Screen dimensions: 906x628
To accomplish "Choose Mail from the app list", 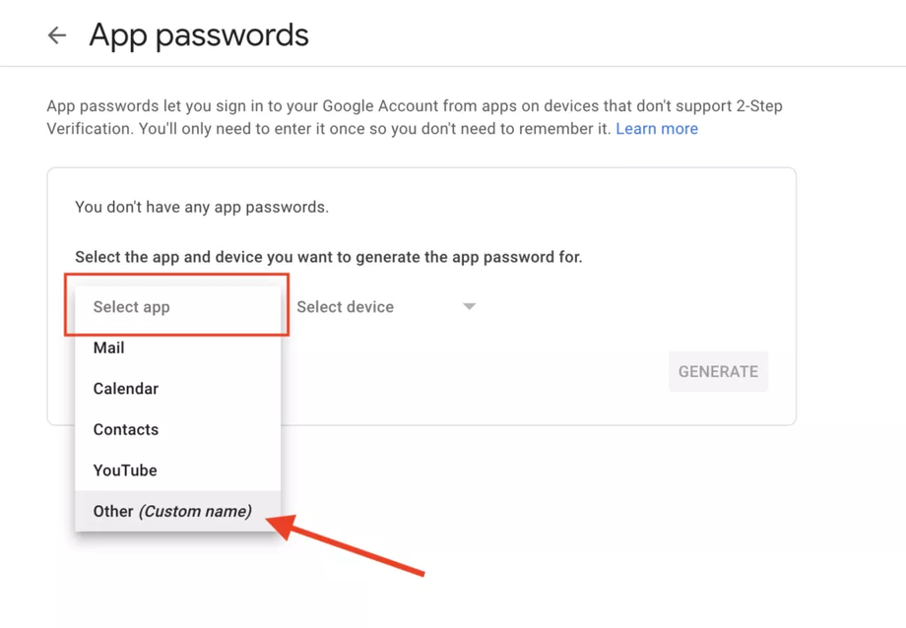I will pos(109,347).
